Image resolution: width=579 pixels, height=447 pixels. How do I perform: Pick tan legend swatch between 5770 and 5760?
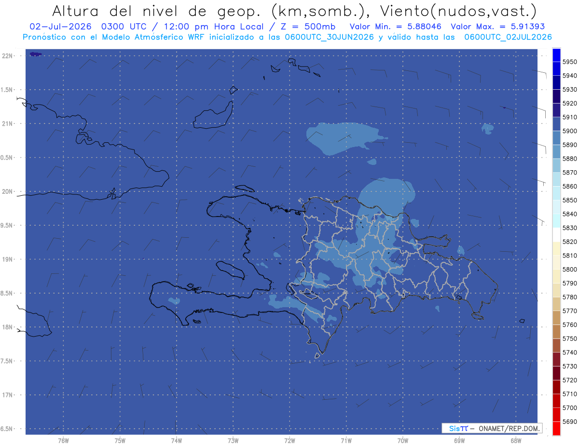coord(556,317)
